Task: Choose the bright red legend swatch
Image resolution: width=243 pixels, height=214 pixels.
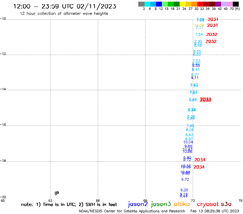Action: click(x=200, y=4)
